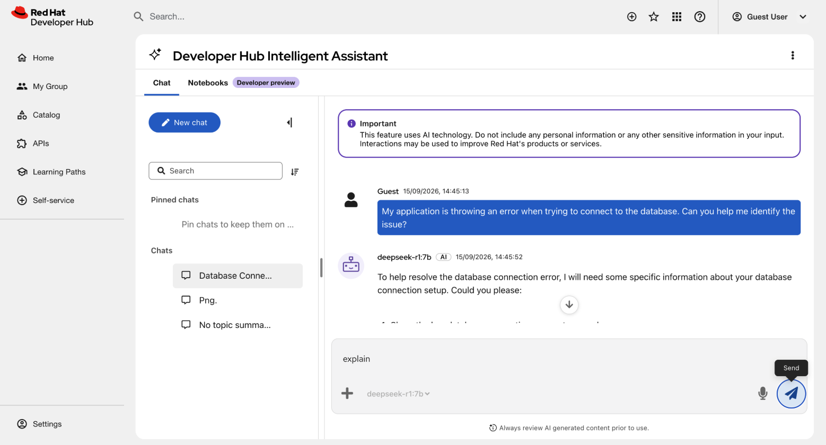Open the Database Conne... chat
Viewport: 826px width, 445px height.
238,276
